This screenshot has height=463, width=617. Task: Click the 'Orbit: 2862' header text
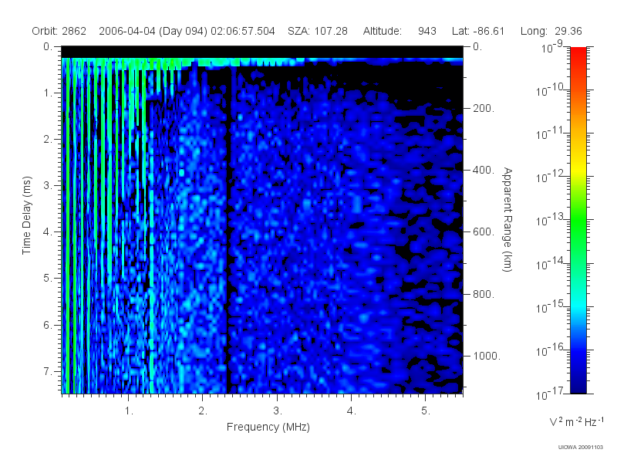pyautogui.click(x=59, y=31)
